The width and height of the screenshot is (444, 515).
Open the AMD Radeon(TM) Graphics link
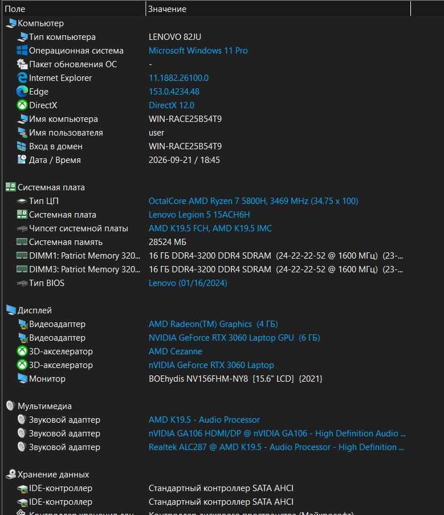tap(213, 324)
